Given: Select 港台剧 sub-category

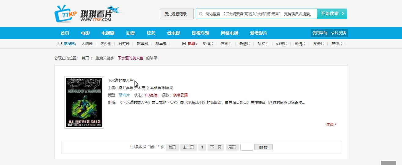Looking at the screenshot, I should 106,44.
